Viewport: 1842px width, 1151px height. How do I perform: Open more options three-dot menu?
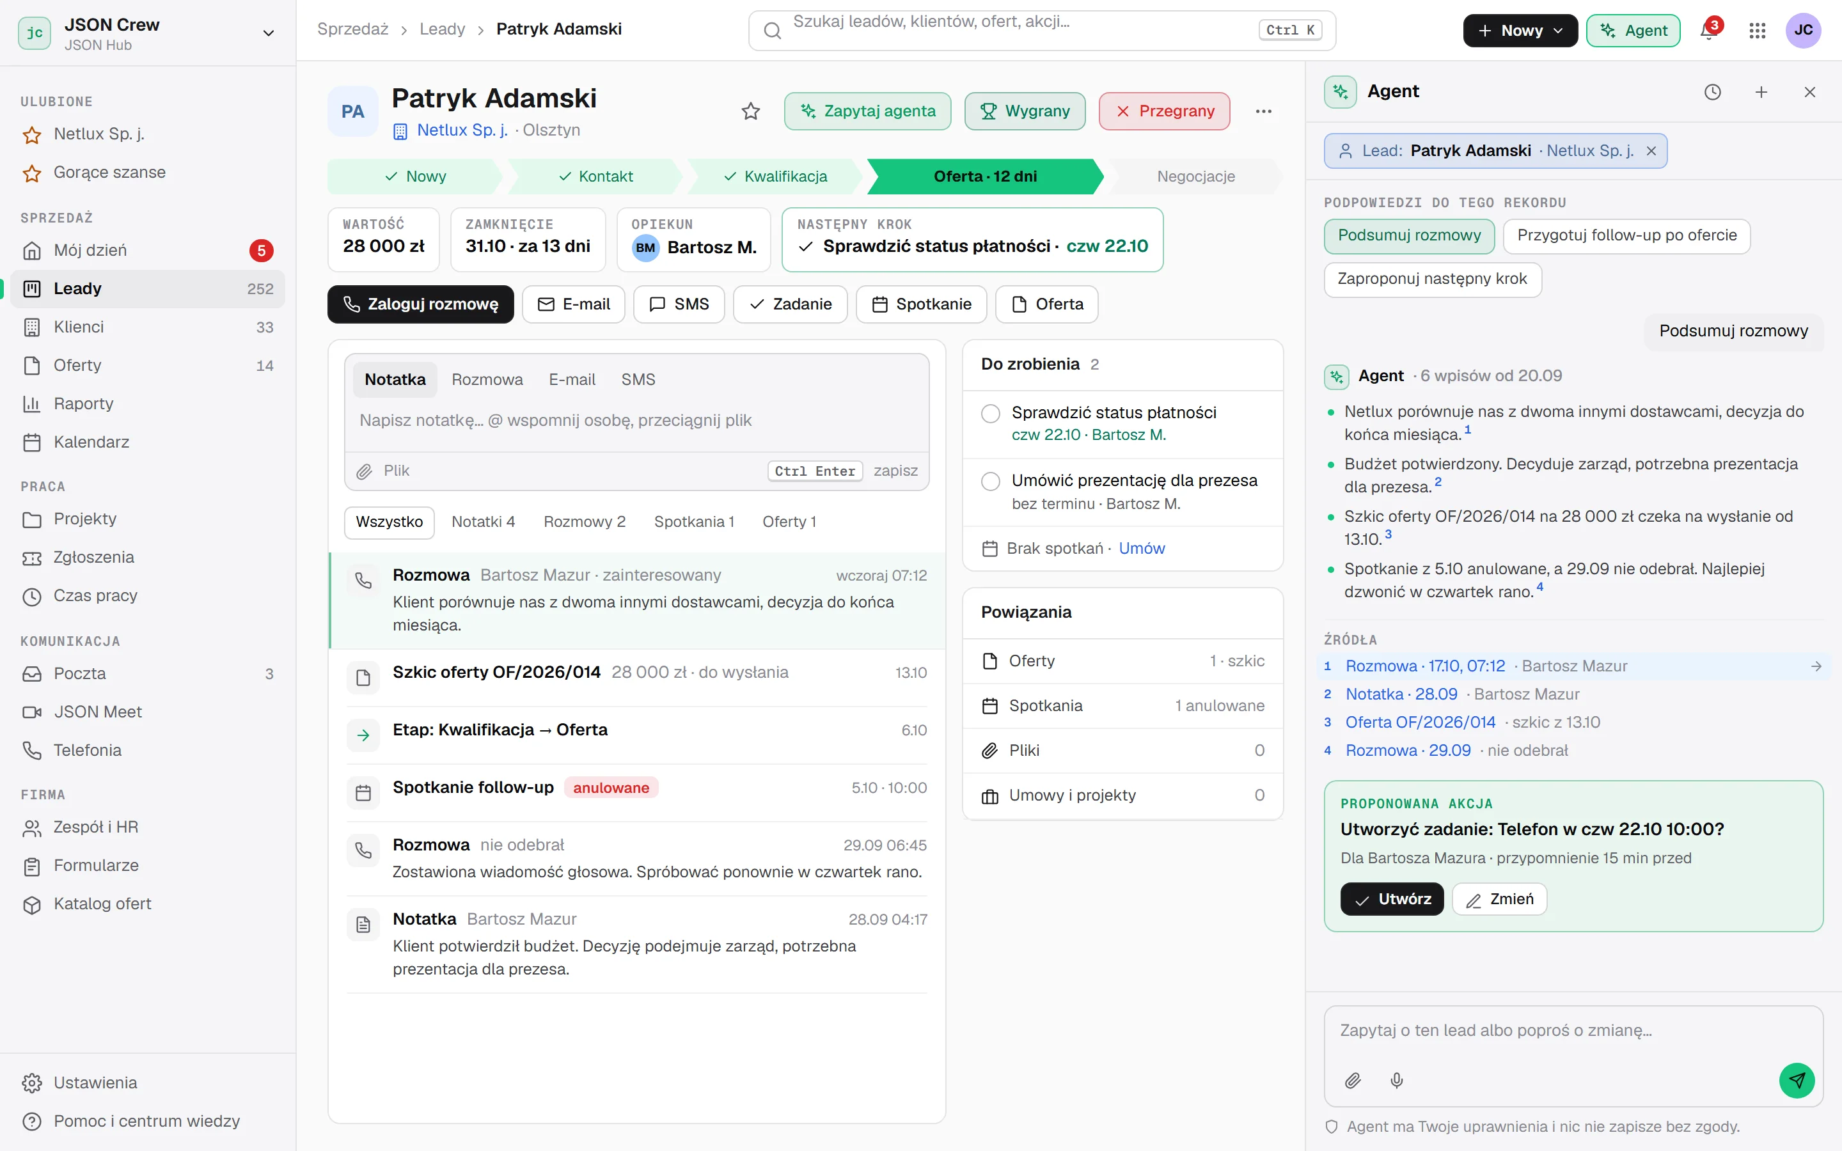(1264, 111)
